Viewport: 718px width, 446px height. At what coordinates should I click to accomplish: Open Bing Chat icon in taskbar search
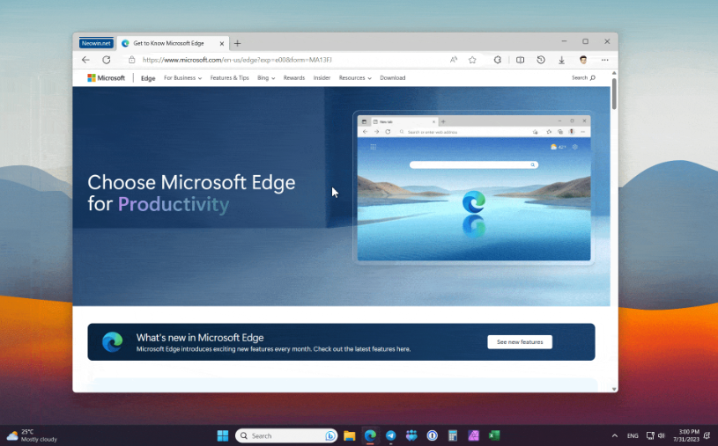tap(330, 436)
